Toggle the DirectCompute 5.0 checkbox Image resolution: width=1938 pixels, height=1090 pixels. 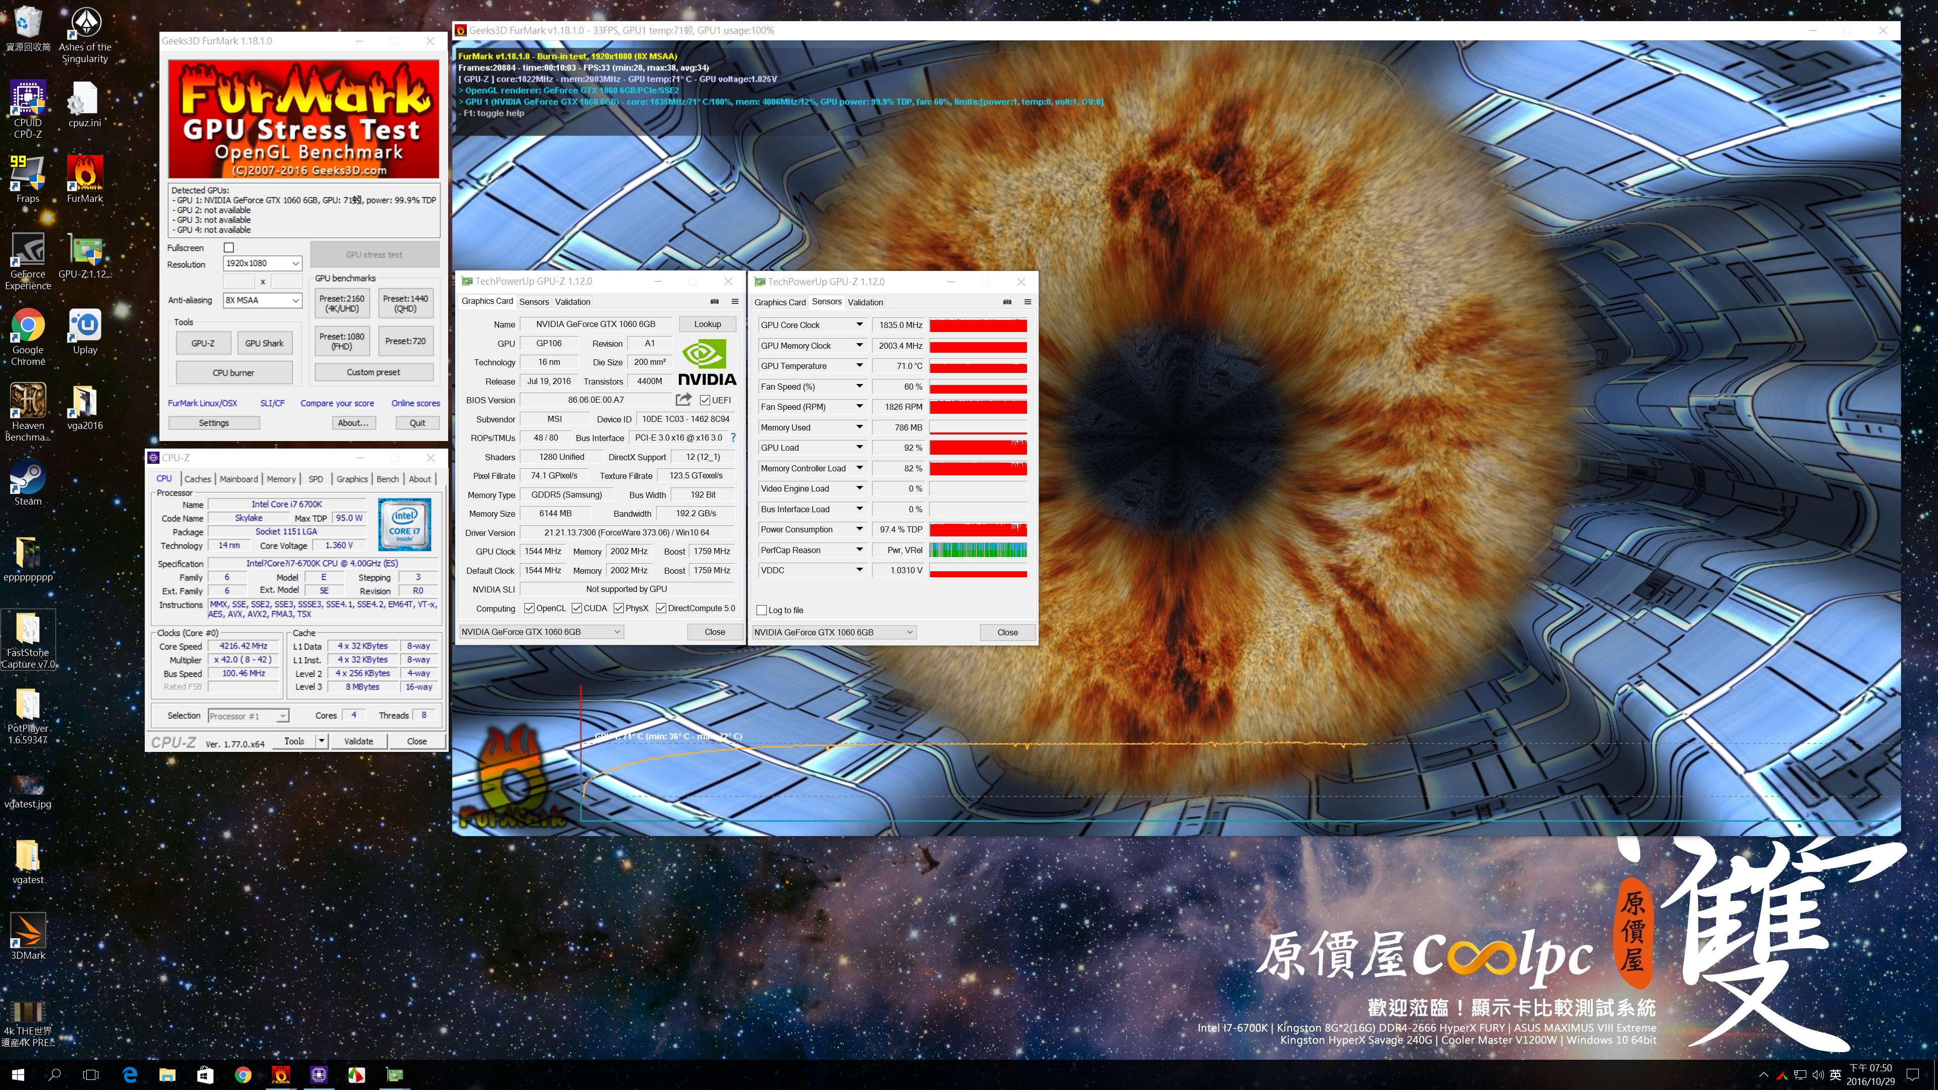click(x=661, y=608)
